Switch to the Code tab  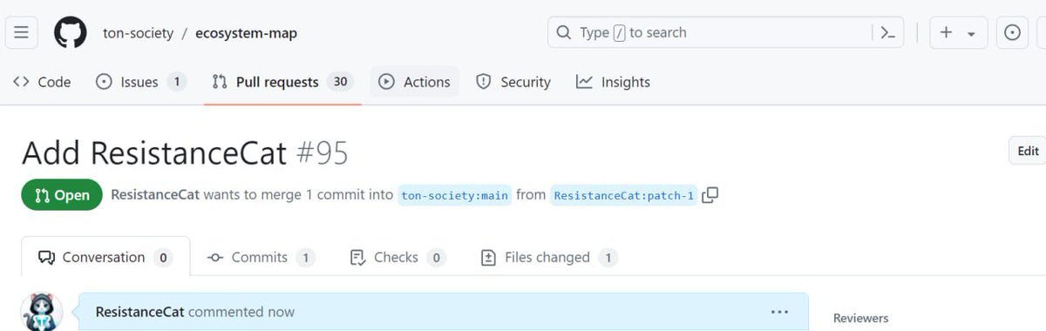42,82
